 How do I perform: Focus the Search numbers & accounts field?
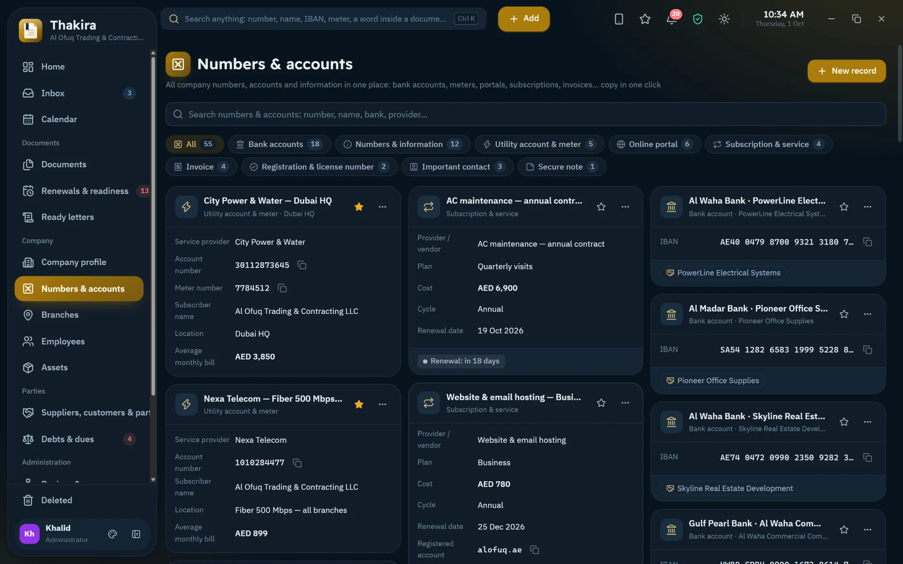[525, 114]
